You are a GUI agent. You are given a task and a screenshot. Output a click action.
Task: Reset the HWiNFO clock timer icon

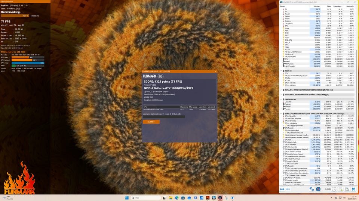coord(334,189)
